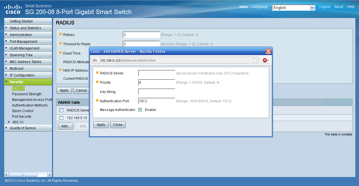Close the Add RADIUS Server popup window
Viewport: 359px width, 186px height.
click(x=268, y=51)
